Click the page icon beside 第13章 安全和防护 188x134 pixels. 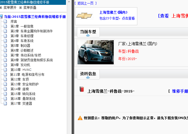(x=5, y=84)
